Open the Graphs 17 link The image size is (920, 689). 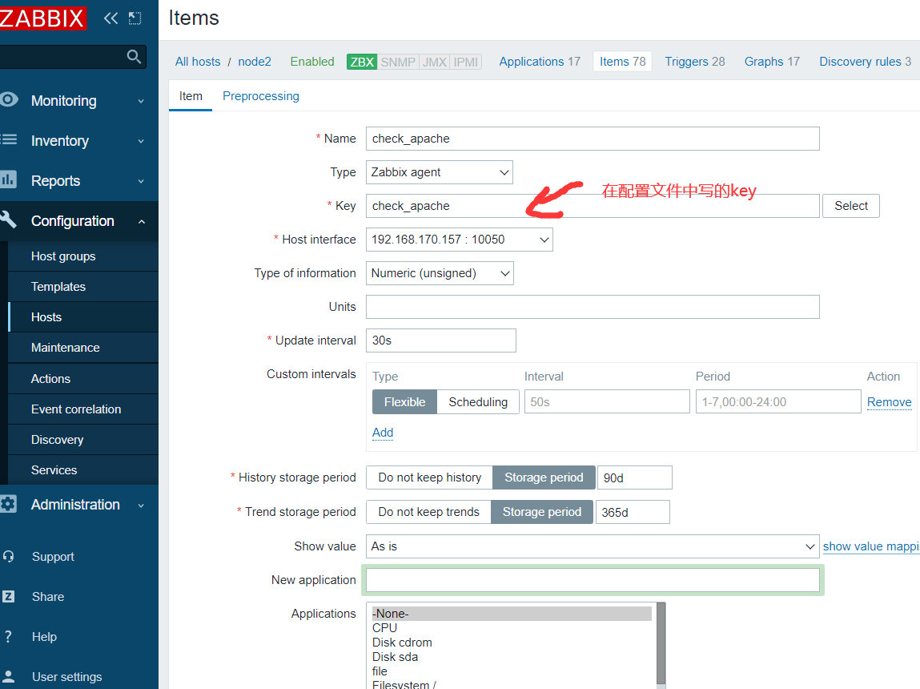coord(772,62)
